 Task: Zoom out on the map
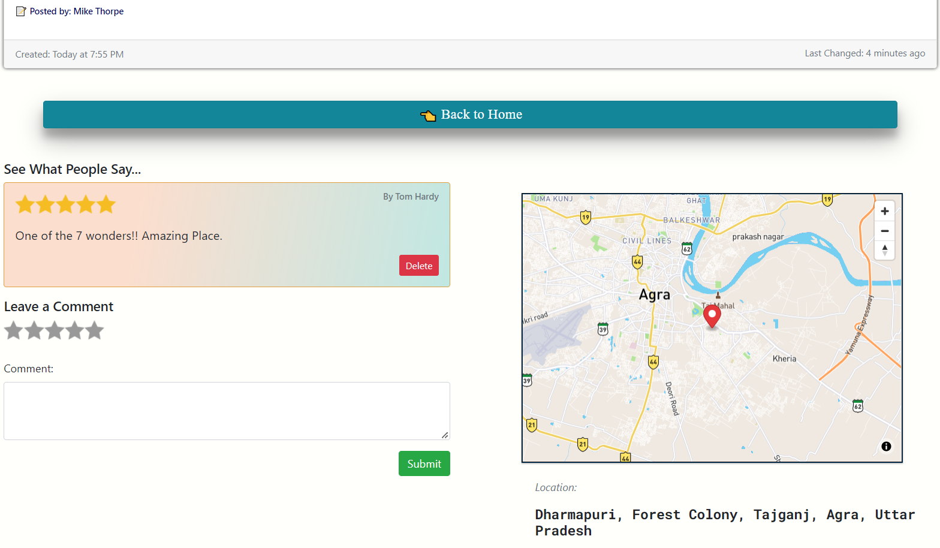point(885,231)
